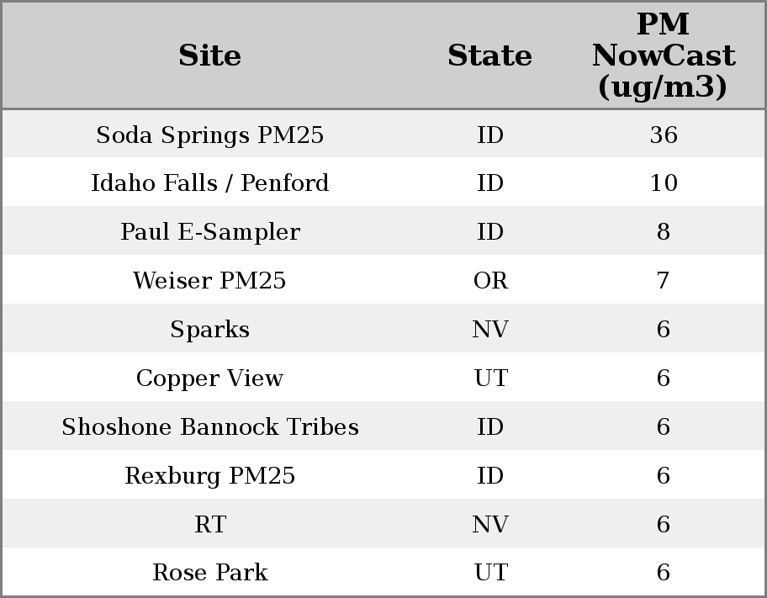The height and width of the screenshot is (598, 767).
Task: Click Shoshone Bannock Tribes site name
Action: point(209,427)
